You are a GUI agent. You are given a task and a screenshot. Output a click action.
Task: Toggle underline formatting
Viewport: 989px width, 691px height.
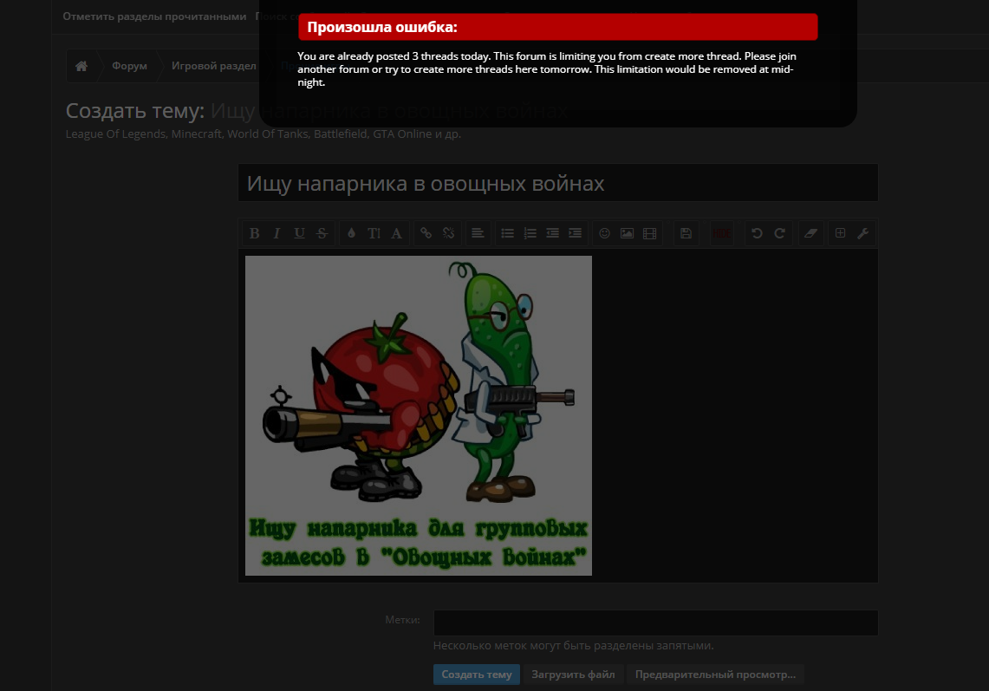tap(300, 233)
